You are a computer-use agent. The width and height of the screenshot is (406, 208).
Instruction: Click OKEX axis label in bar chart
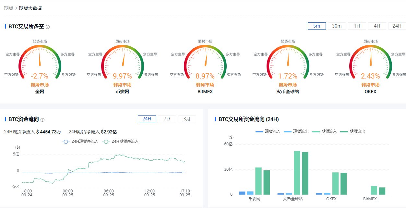[x=331, y=199]
